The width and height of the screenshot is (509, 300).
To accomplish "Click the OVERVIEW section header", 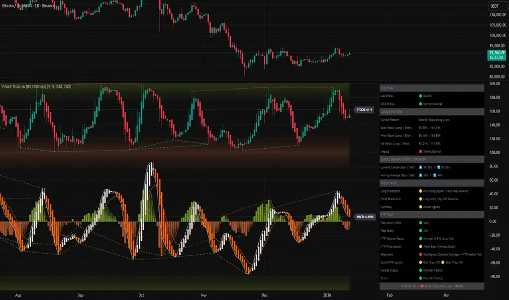I will coord(432,88).
